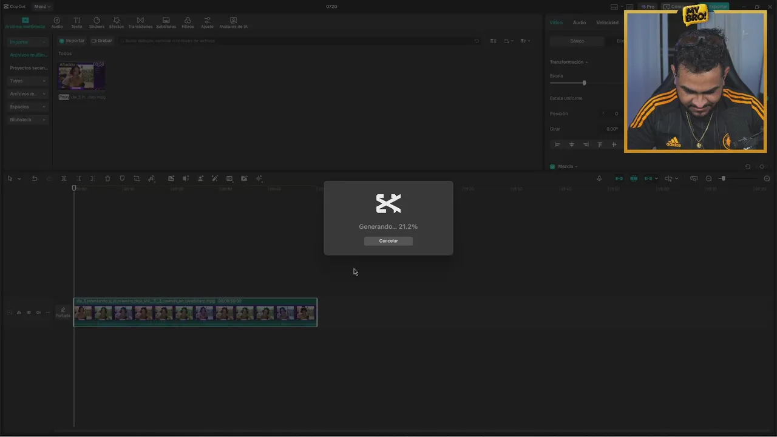Open the Stickers tab

[97, 23]
